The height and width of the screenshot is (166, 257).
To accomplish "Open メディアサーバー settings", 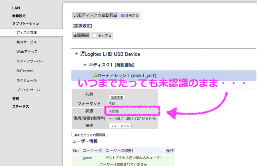I will (30, 61).
